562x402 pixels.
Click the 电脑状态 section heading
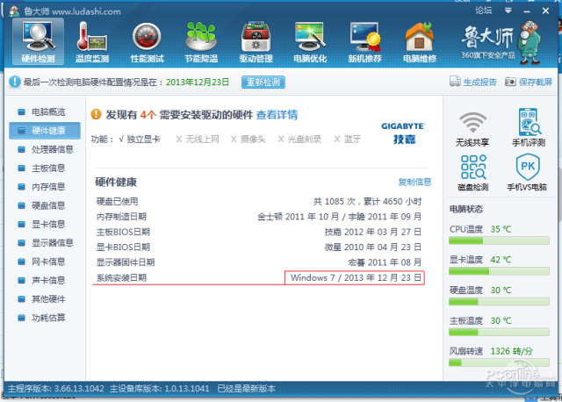[466, 209]
